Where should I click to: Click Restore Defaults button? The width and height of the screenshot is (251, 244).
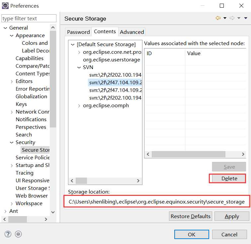(x=191, y=216)
